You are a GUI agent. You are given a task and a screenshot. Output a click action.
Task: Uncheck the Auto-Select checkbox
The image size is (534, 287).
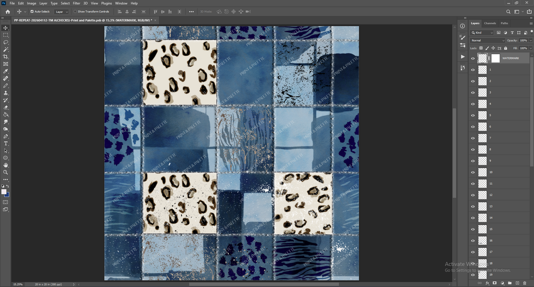(x=32, y=11)
